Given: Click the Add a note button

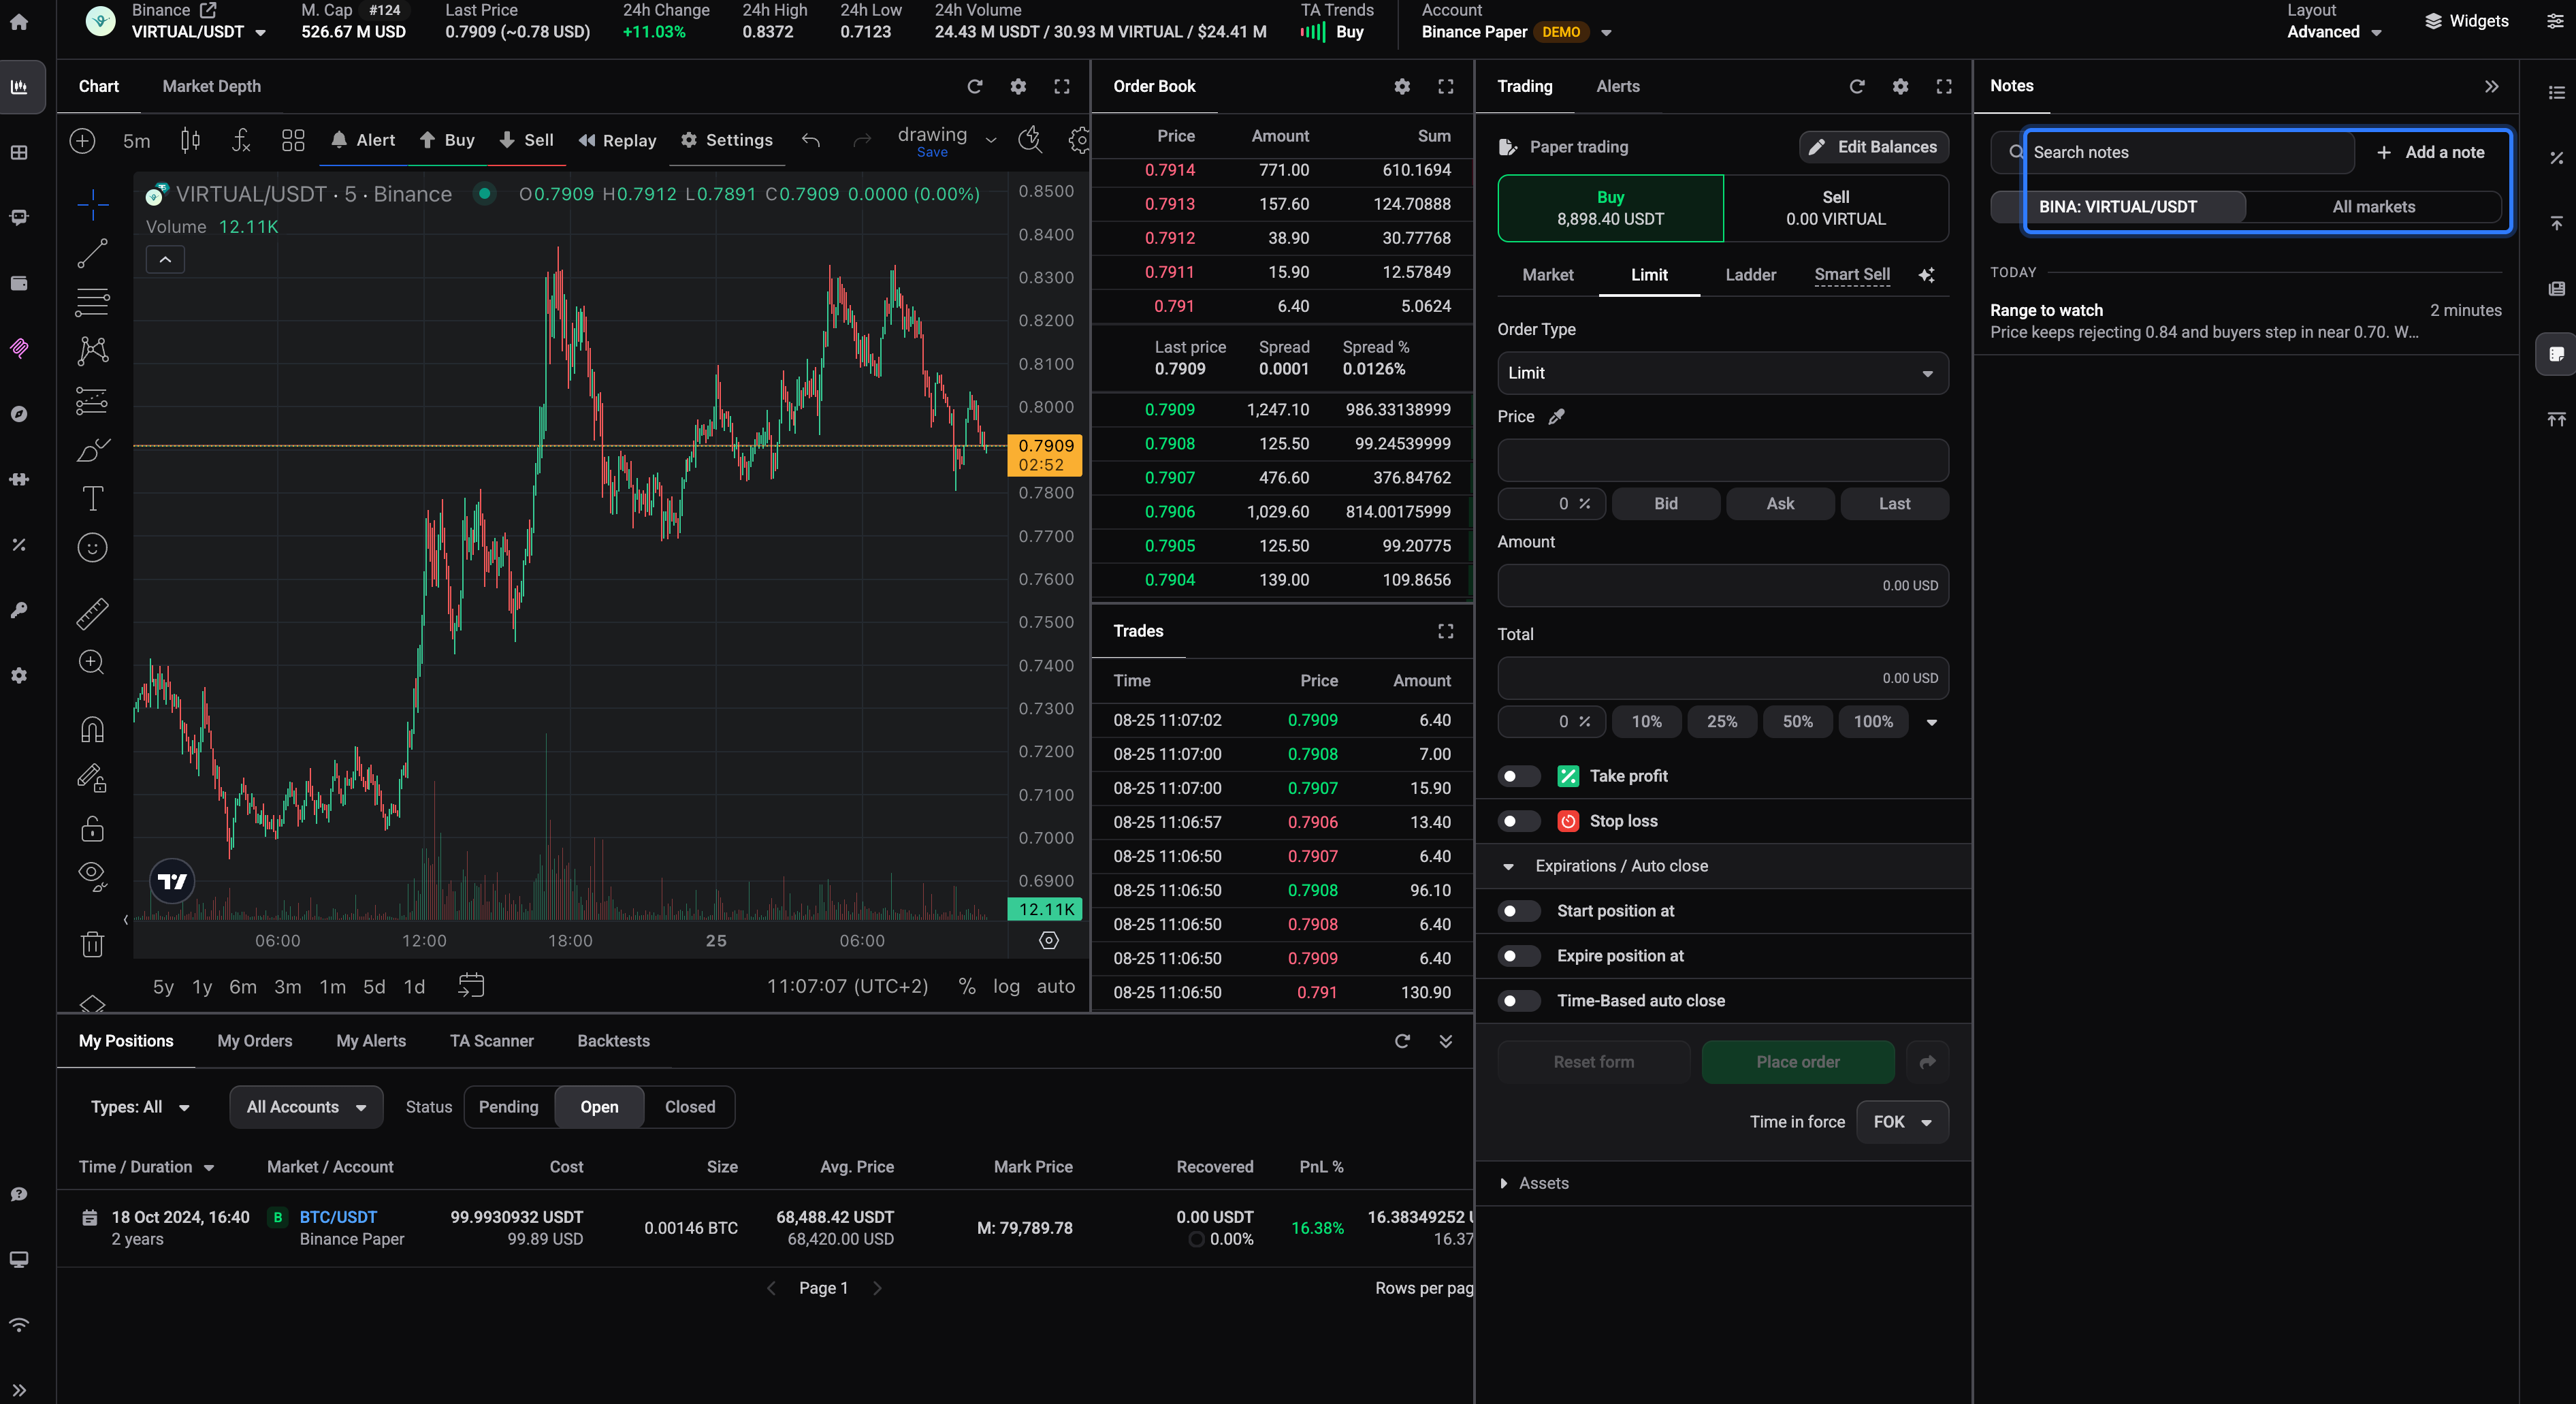Looking at the screenshot, I should [x=2430, y=152].
